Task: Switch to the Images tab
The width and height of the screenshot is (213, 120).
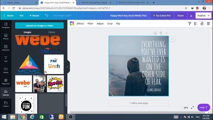Action: [x=27, y=32]
